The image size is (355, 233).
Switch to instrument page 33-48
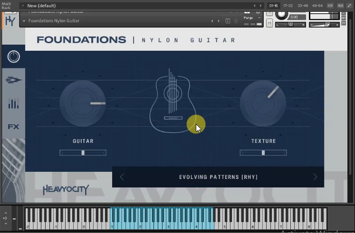[x=303, y=6]
